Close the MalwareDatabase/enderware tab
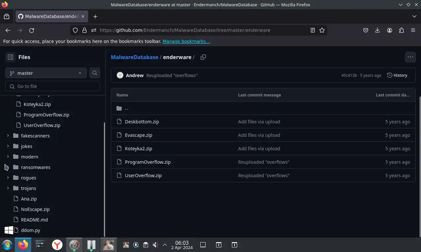Screen dimensions: 421x252 point(83,16)
